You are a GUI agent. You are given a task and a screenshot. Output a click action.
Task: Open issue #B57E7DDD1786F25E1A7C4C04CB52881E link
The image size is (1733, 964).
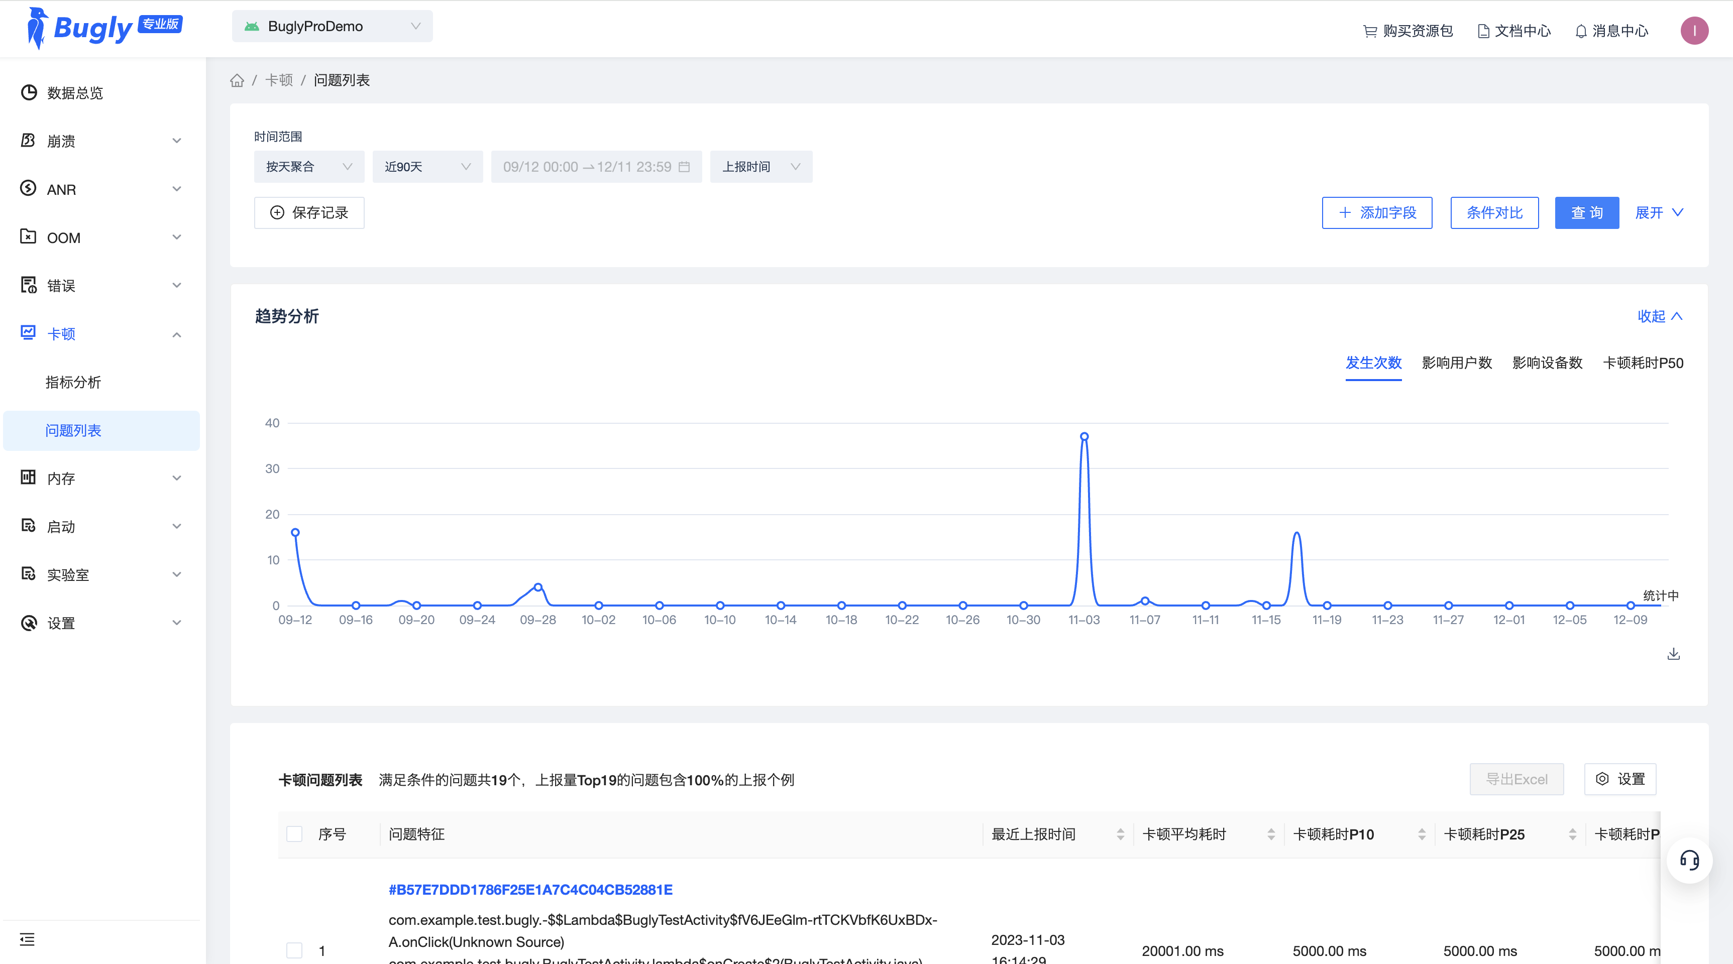tap(530, 889)
